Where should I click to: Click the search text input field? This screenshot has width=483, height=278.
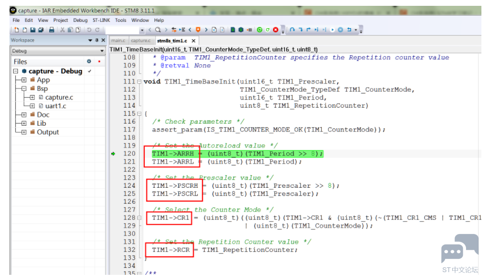click(x=122, y=30)
